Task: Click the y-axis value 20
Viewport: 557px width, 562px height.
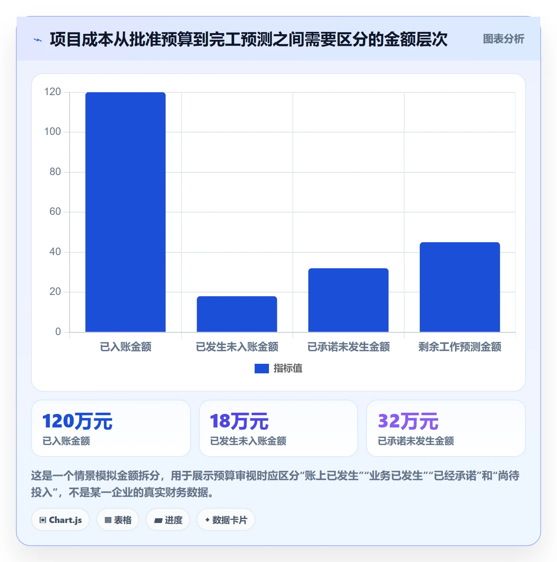Action: click(x=55, y=292)
